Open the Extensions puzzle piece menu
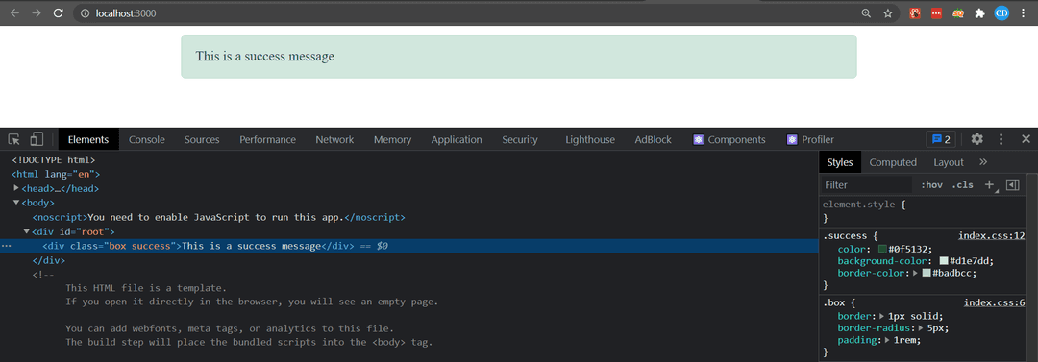This screenshot has width=1038, height=362. click(x=979, y=13)
